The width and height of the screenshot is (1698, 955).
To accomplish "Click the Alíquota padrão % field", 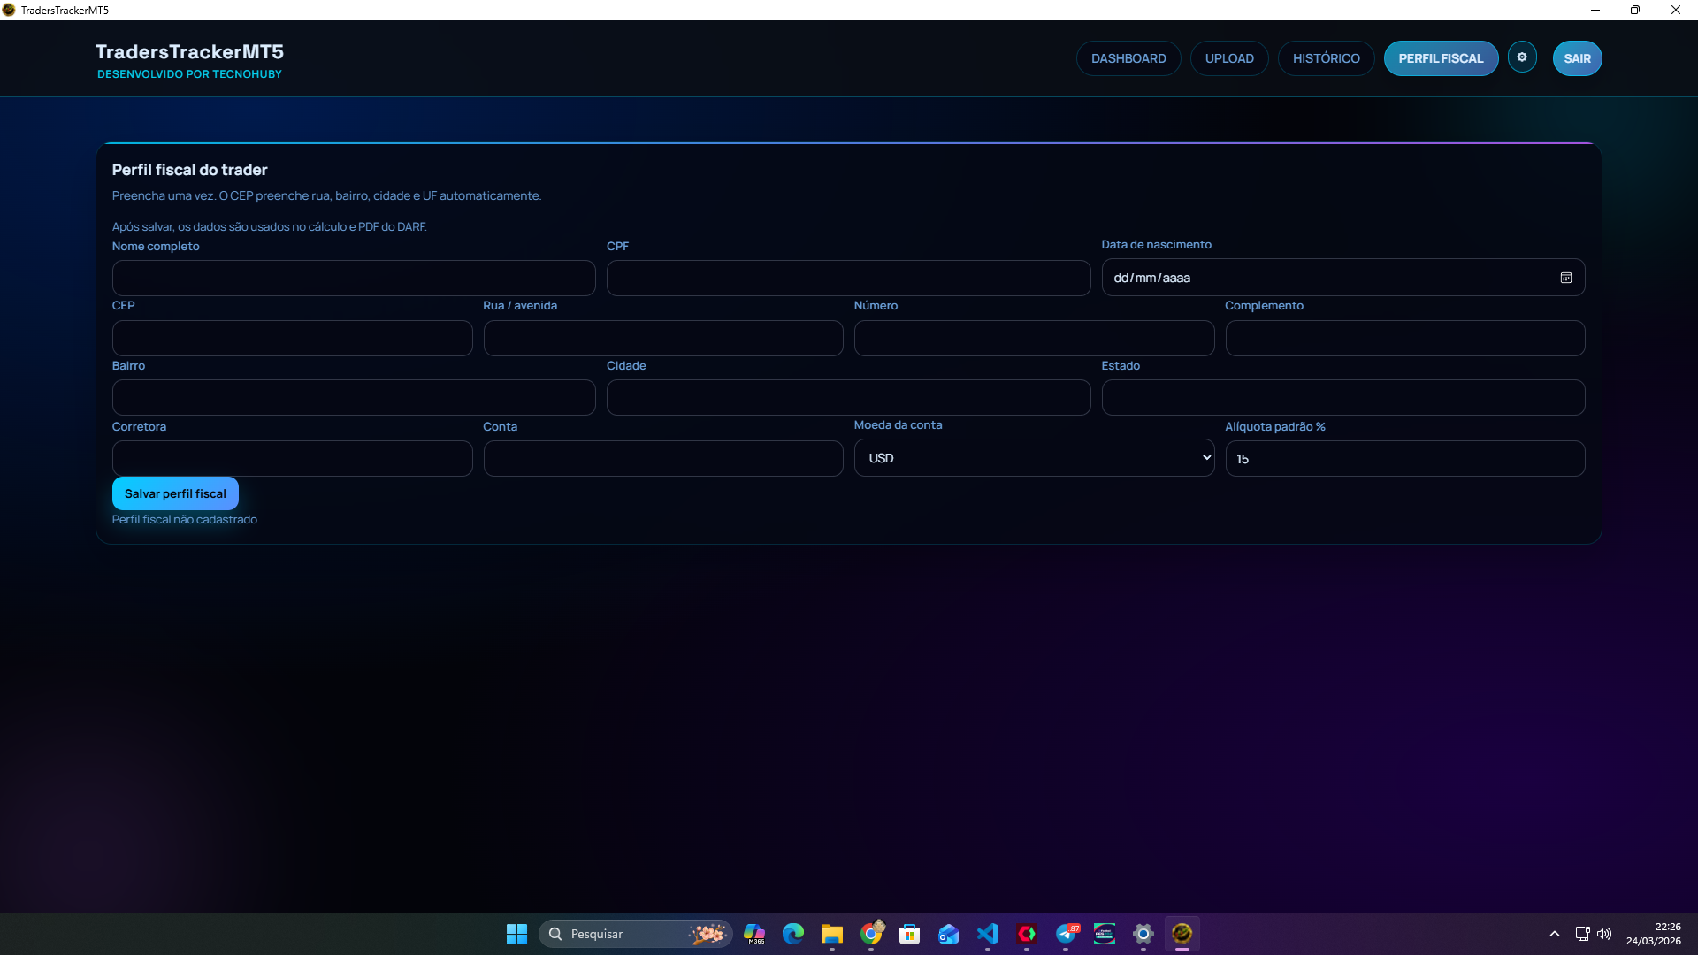I will coord(1404,459).
